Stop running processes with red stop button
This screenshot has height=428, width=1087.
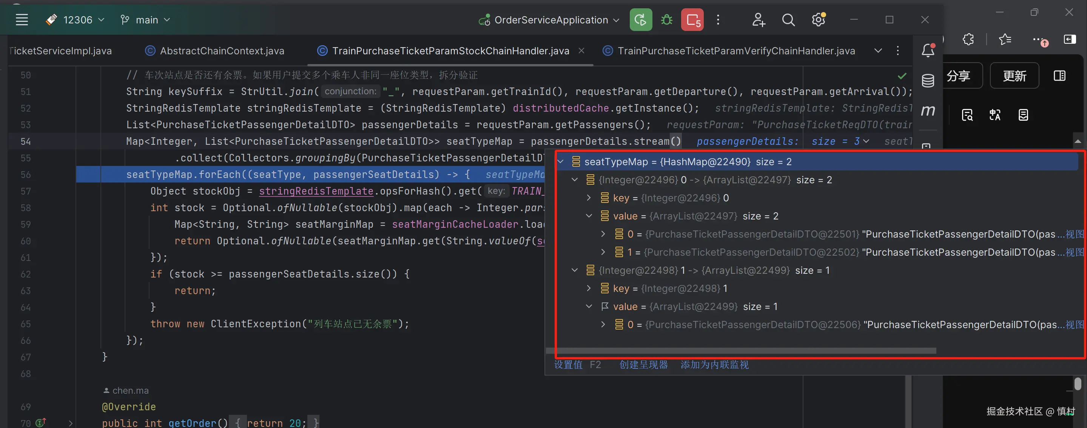pyautogui.click(x=692, y=20)
